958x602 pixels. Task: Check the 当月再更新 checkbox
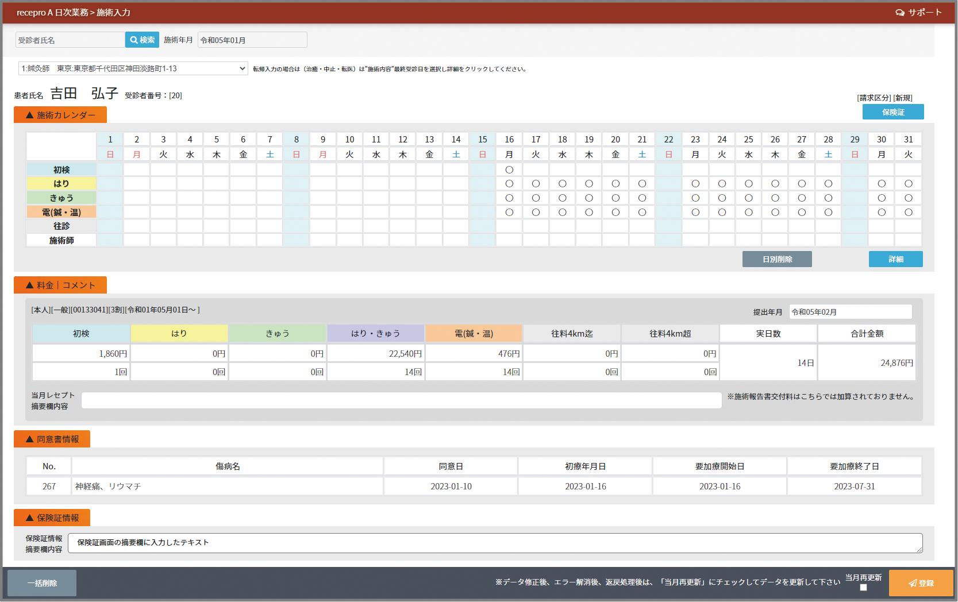(x=863, y=588)
